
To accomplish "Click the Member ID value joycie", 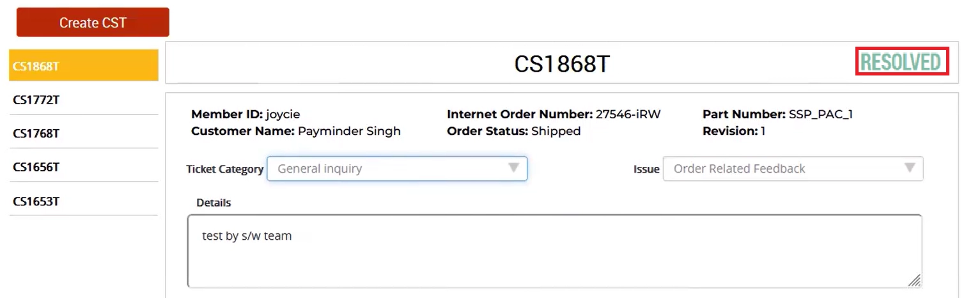I will 283,114.
